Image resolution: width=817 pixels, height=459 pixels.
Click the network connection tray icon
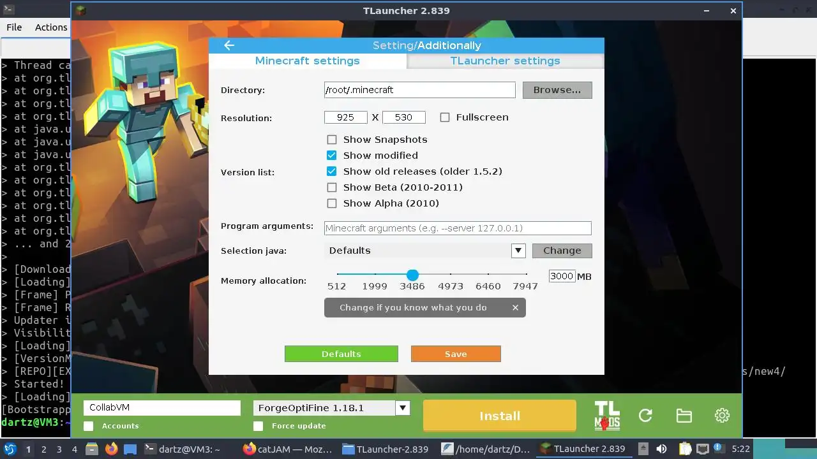[x=701, y=449]
